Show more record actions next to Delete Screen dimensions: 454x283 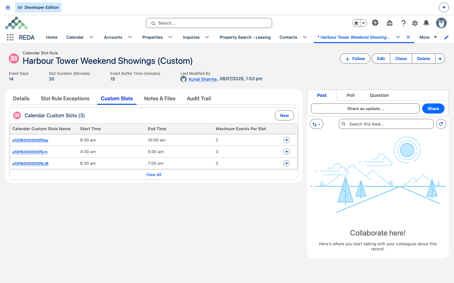coord(440,58)
